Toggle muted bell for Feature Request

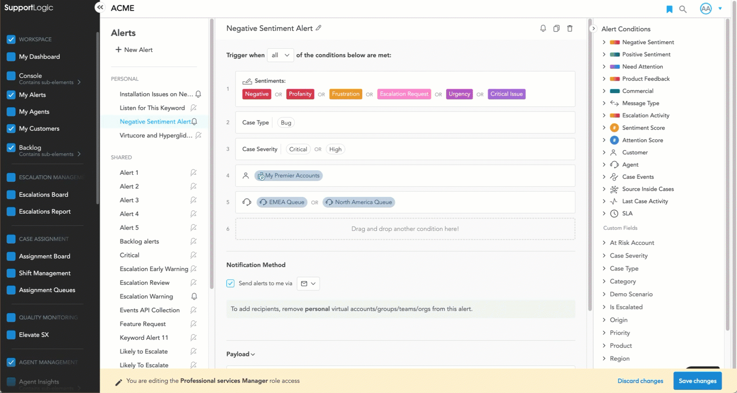194,324
